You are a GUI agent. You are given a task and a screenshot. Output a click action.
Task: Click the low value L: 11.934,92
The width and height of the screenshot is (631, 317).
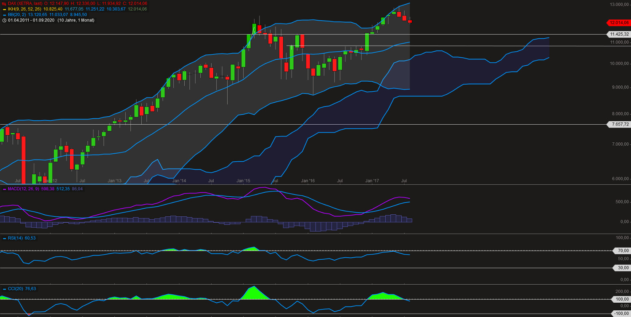pyautogui.click(x=109, y=3)
